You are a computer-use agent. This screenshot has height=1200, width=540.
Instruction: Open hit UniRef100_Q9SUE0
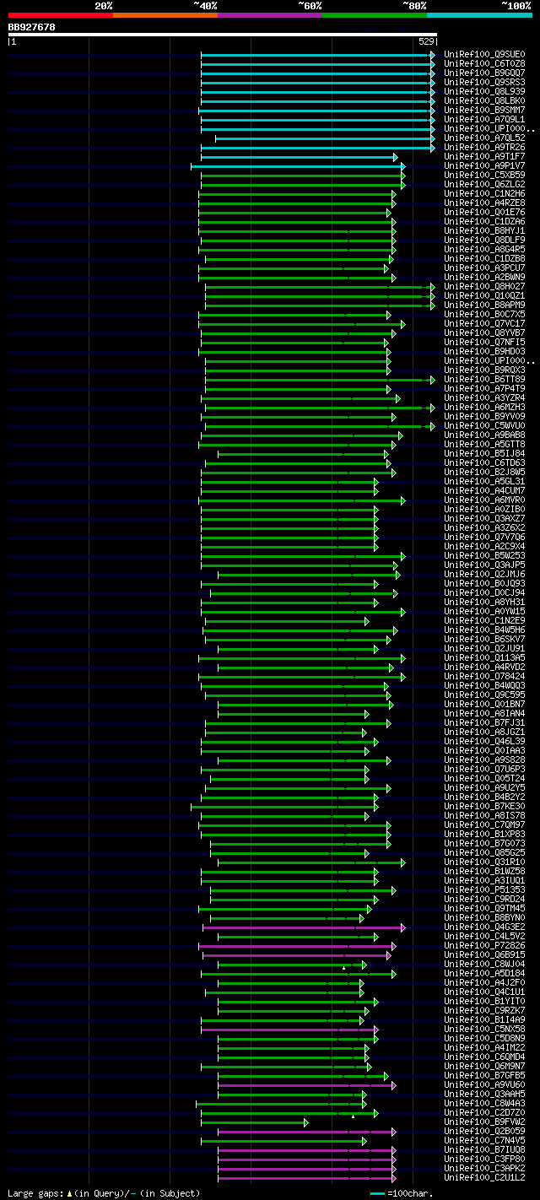point(484,55)
